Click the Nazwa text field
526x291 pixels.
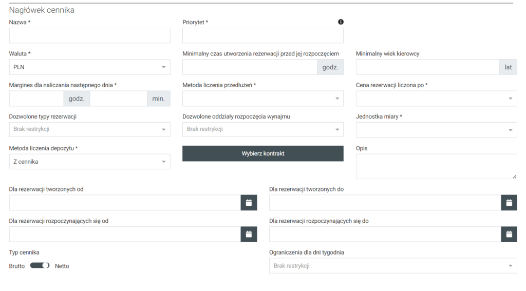pyautogui.click(x=89, y=35)
